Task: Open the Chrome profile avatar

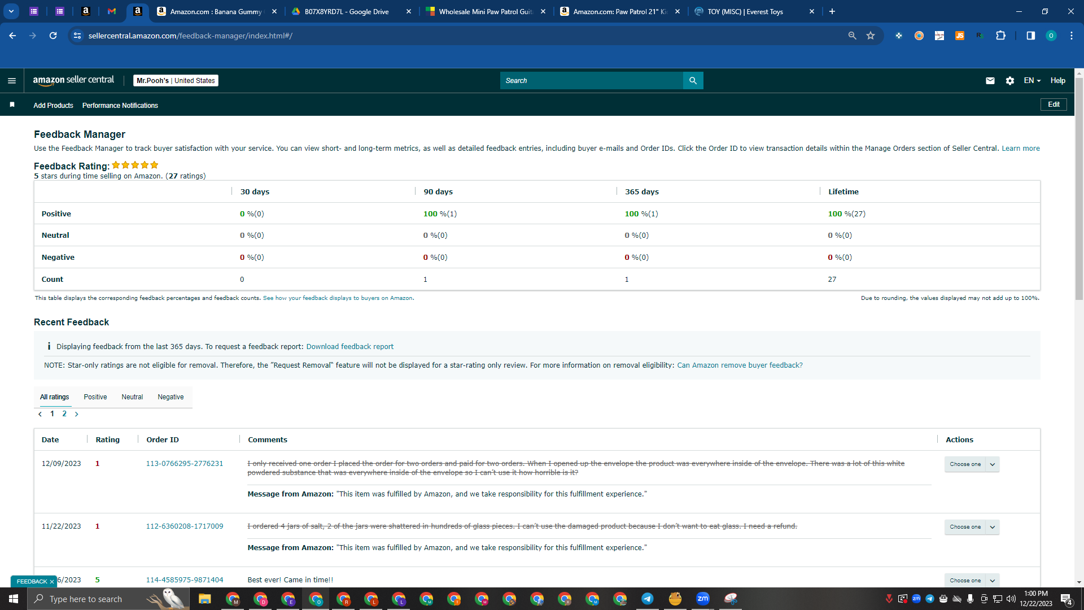Action: [x=1051, y=36]
